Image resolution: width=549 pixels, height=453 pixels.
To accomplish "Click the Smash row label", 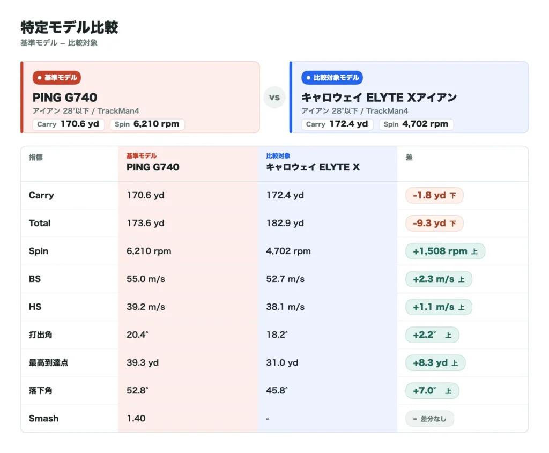I will point(44,418).
